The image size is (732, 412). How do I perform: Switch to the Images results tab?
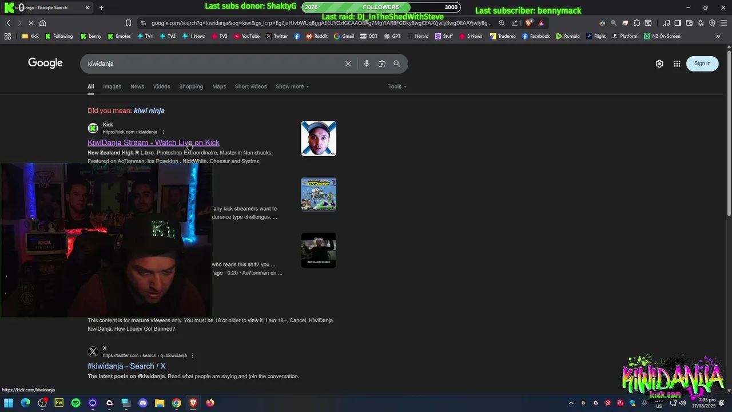click(x=112, y=86)
